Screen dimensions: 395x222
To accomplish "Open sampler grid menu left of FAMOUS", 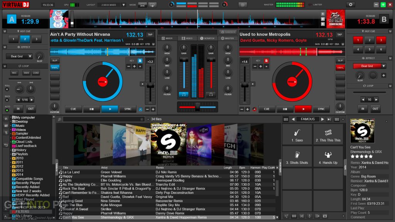I will click(x=286, y=119).
